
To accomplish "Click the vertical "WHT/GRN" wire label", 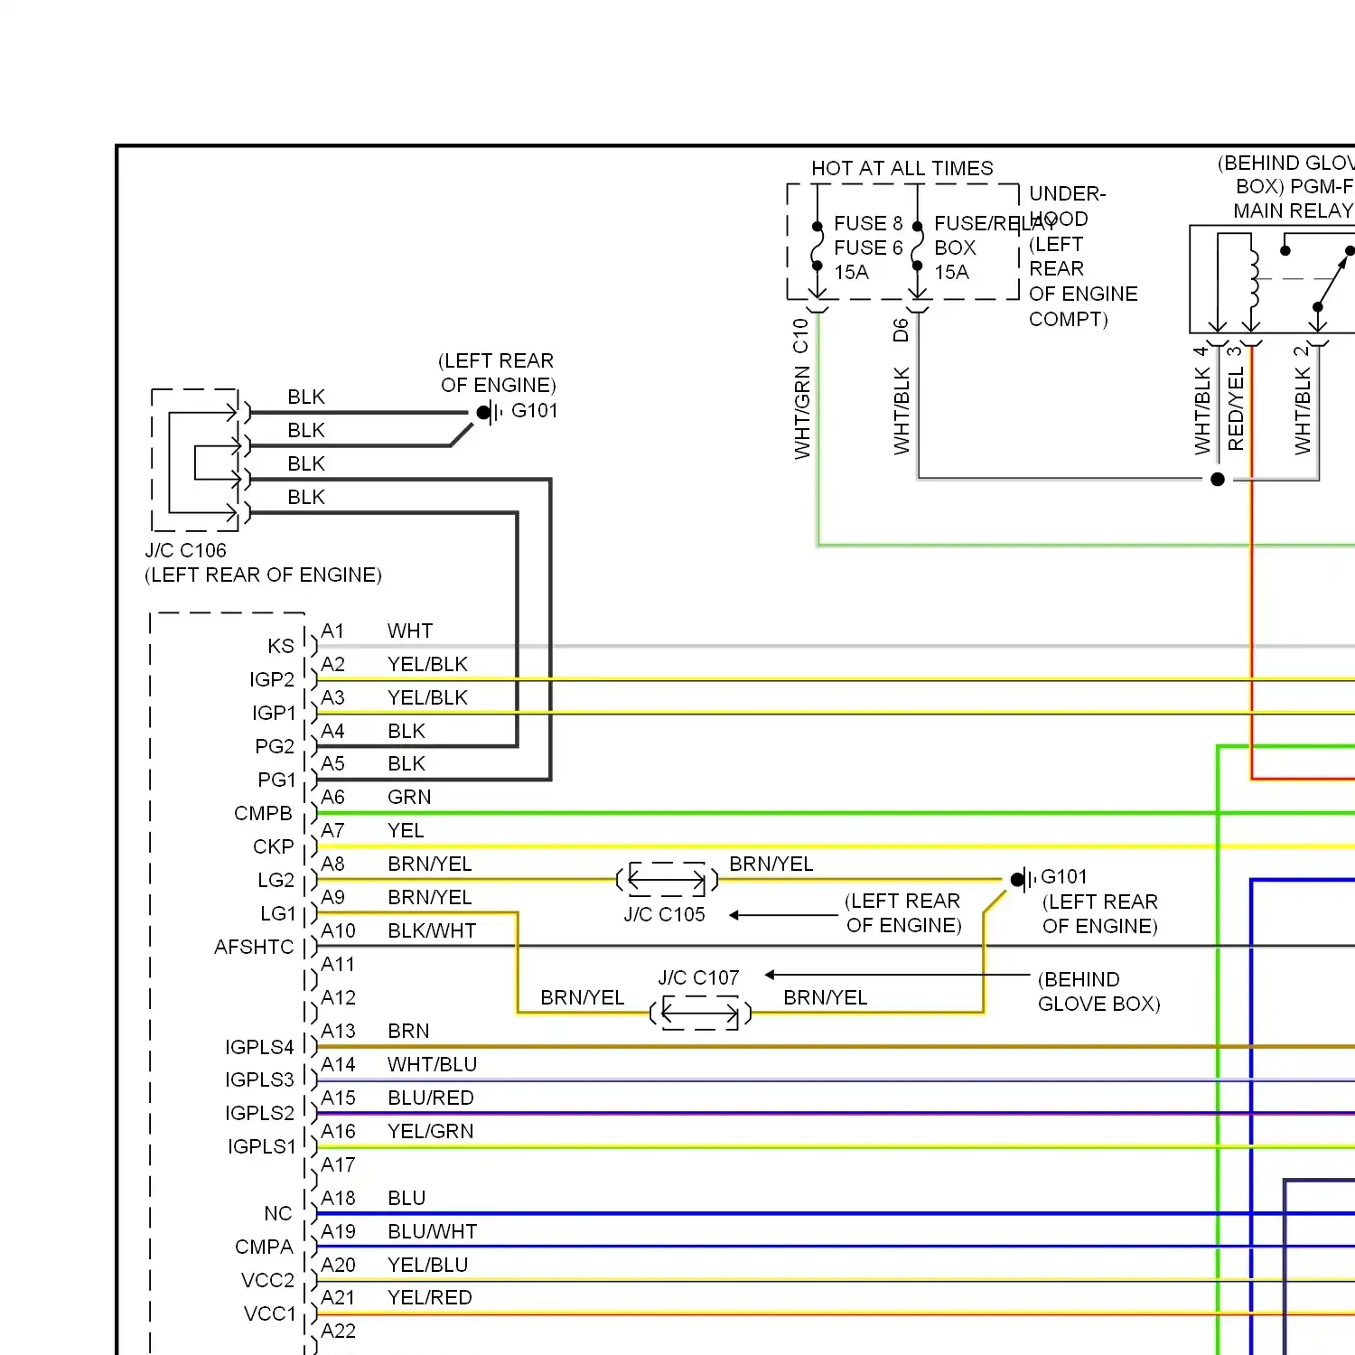I will pyautogui.click(x=802, y=413).
